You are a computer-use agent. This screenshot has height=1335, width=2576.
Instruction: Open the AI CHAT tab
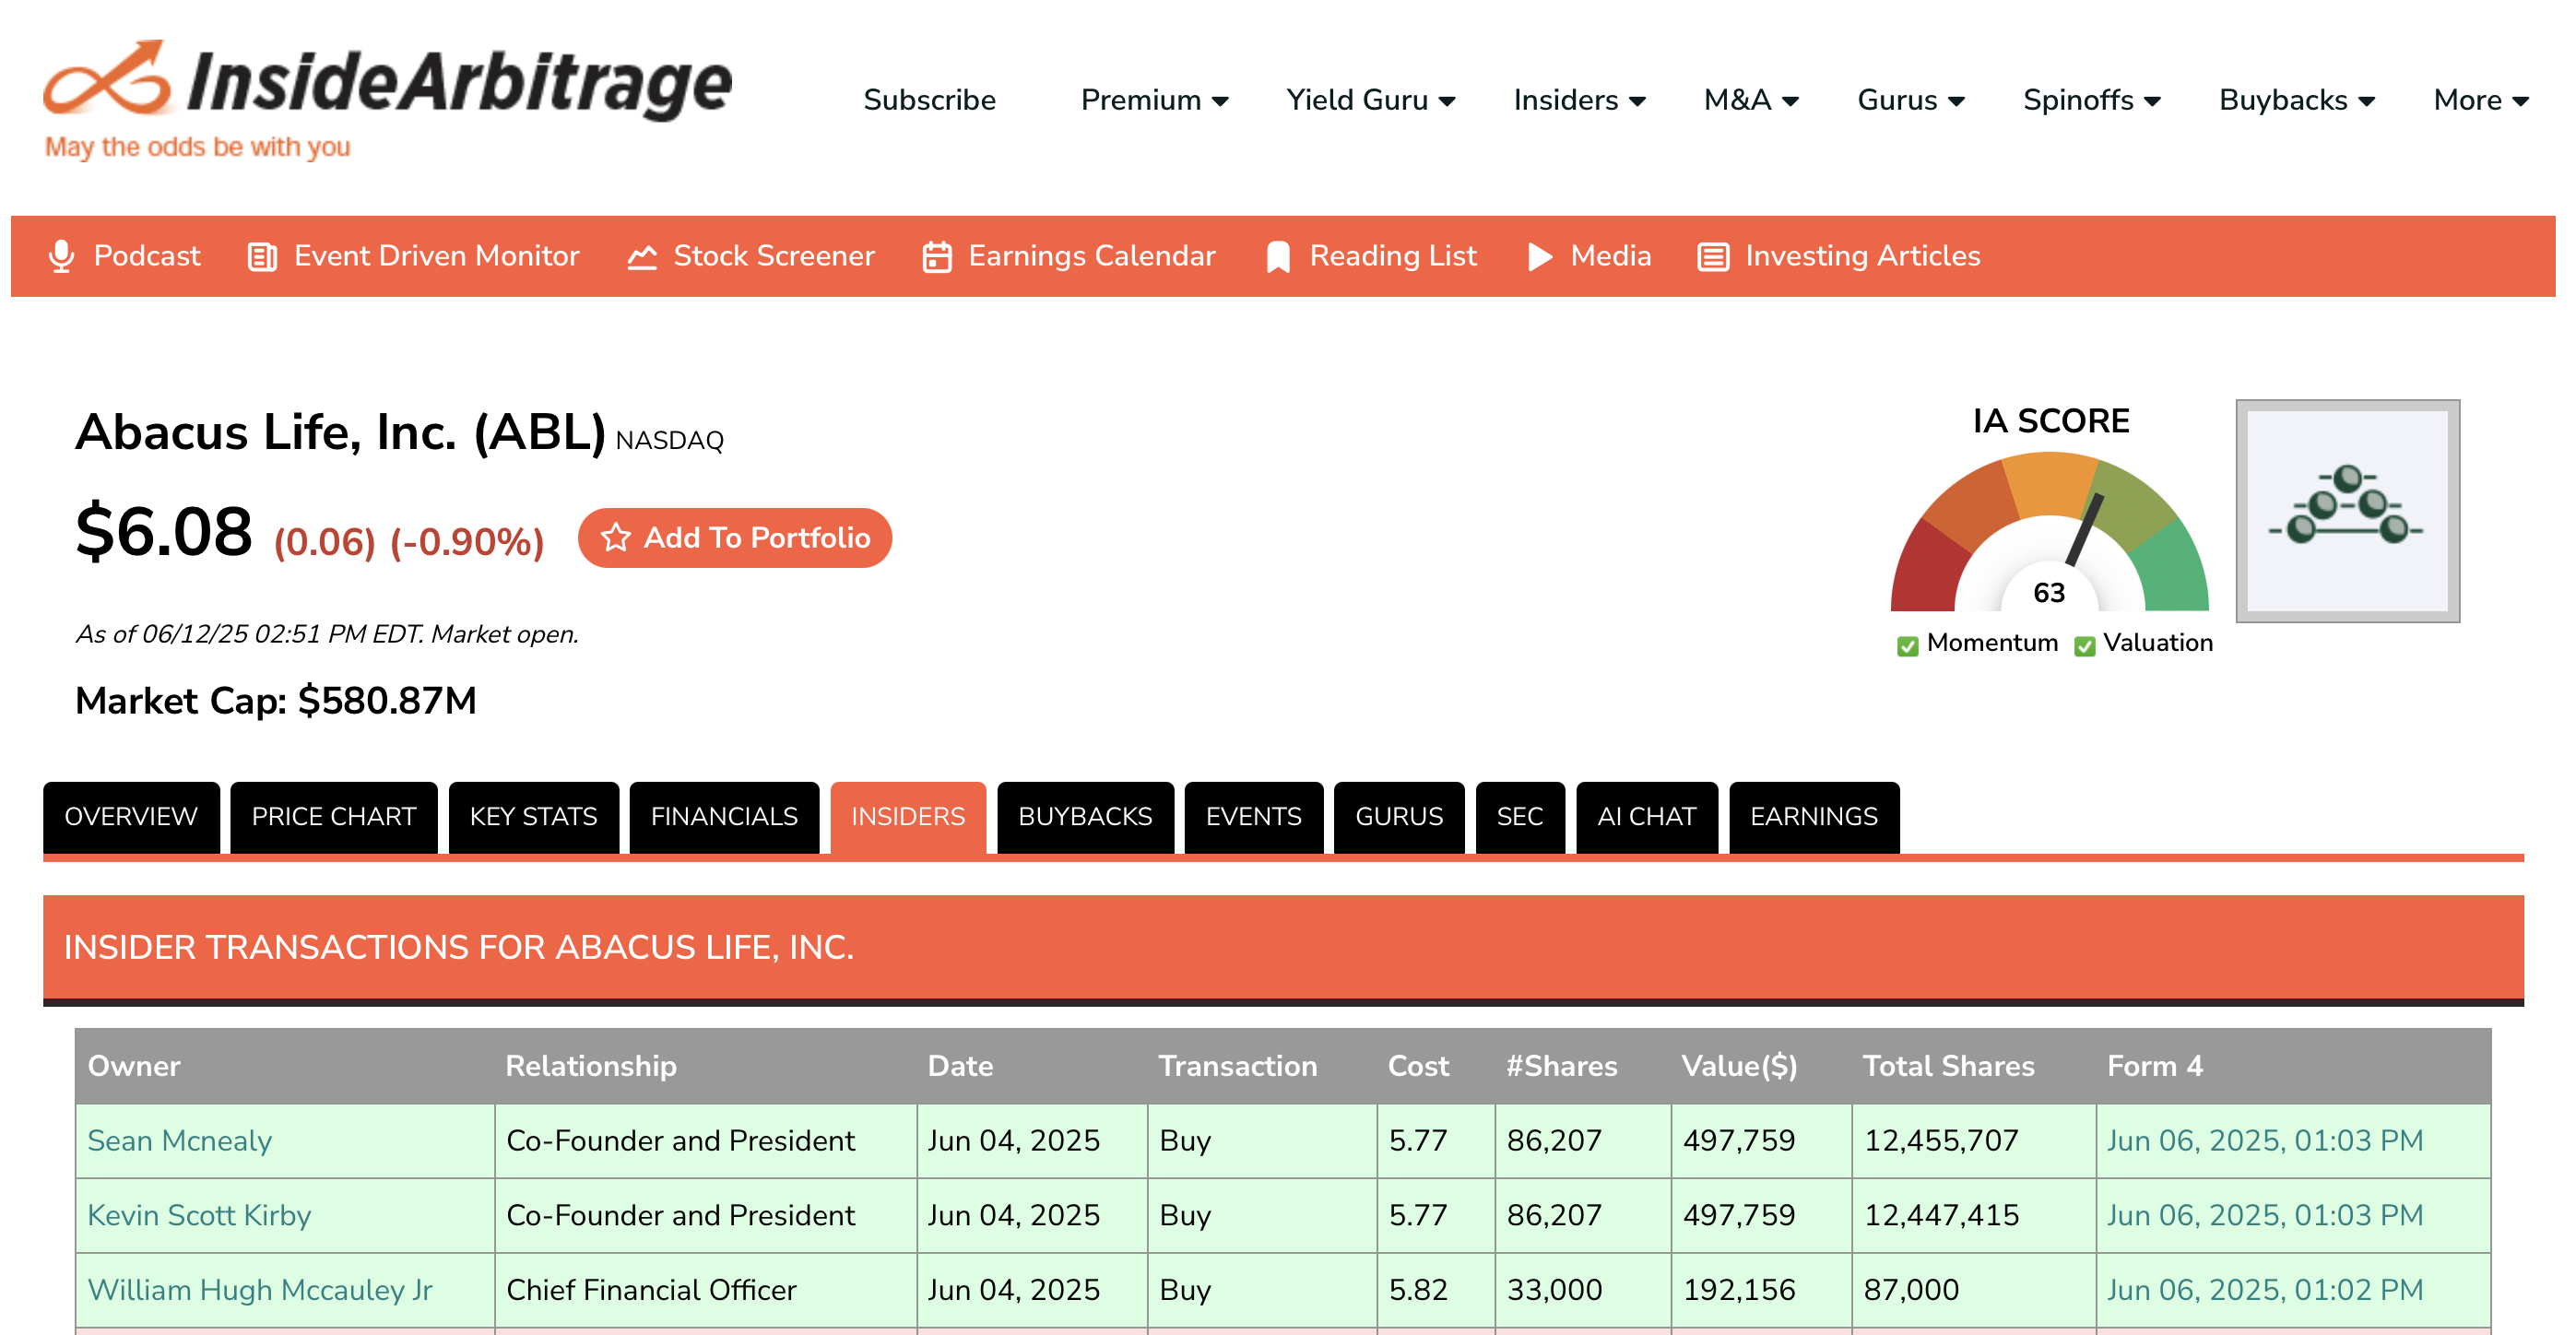1646,816
